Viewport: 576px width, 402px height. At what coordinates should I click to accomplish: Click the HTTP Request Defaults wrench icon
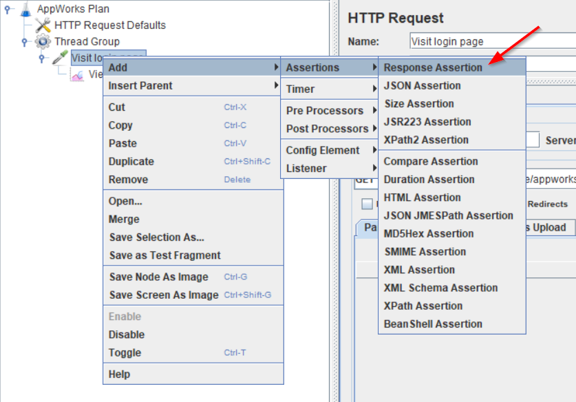(43, 25)
